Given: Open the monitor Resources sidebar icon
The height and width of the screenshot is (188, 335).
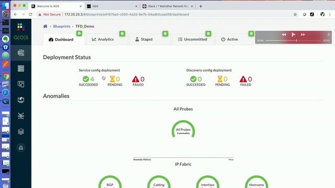Looking at the screenshot, I should pos(21,100).
